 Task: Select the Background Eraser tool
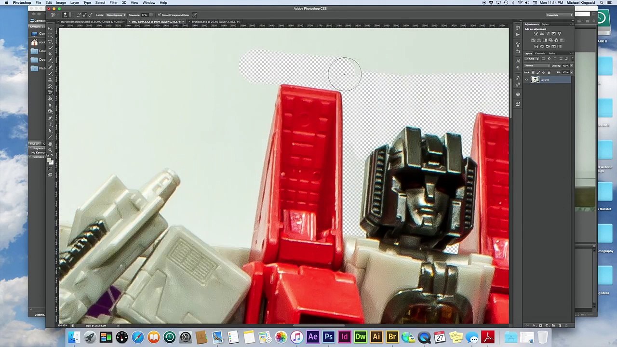click(50, 93)
